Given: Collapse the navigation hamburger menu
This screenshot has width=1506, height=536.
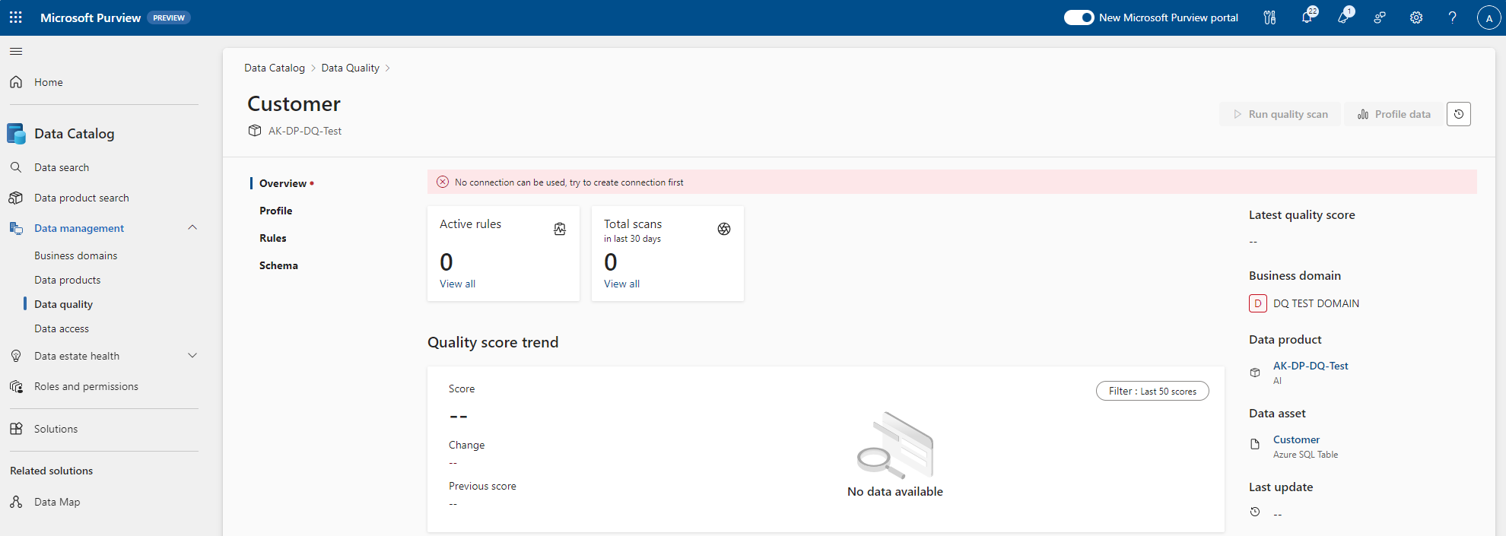Looking at the screenshot, I should [x=16, y=51].
